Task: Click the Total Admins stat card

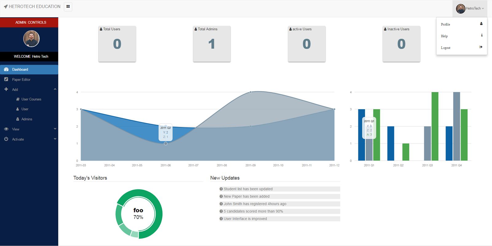Action: pyautogui.click(x=212, y=44)
